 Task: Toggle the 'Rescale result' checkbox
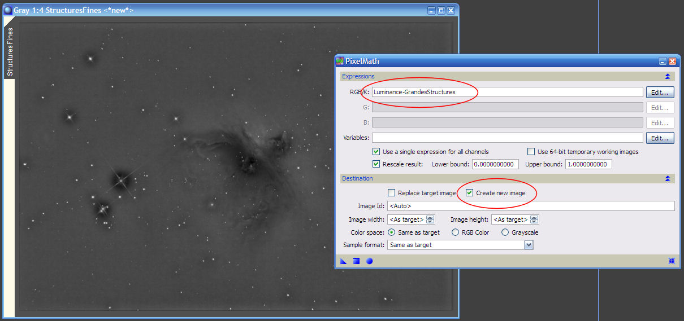[x=376, y=164]
